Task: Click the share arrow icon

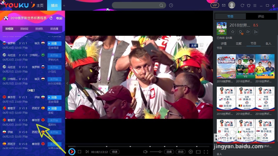Action: coord(248,32)
